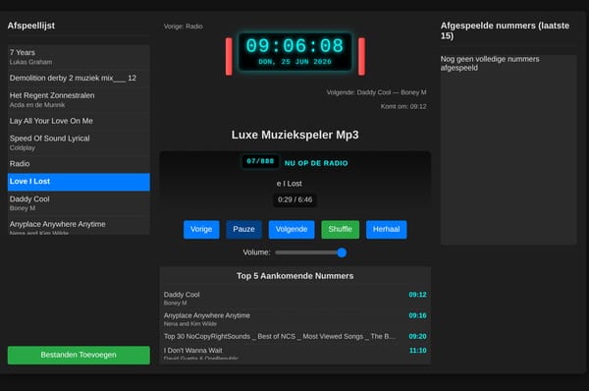Pause playback with the Pauze button
This screenshot has width=589, height=391.
243,229
